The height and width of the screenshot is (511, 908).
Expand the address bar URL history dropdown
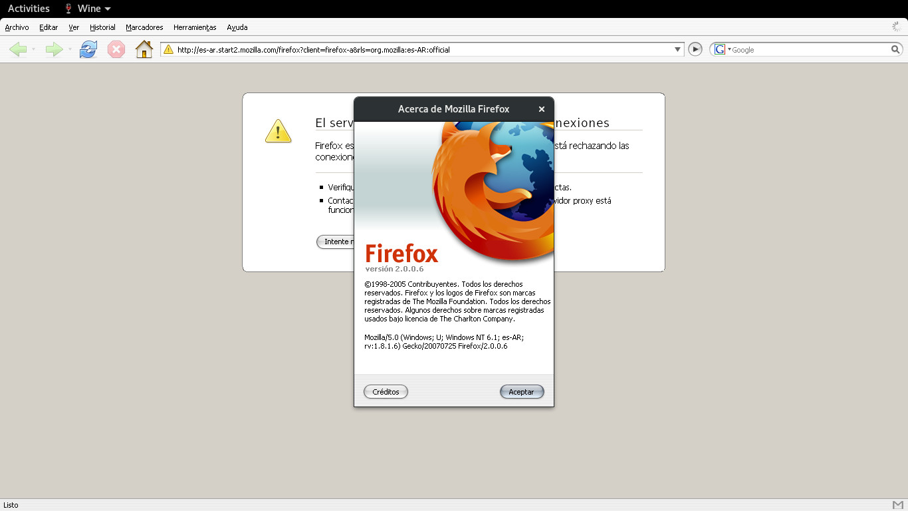[677, 49]
